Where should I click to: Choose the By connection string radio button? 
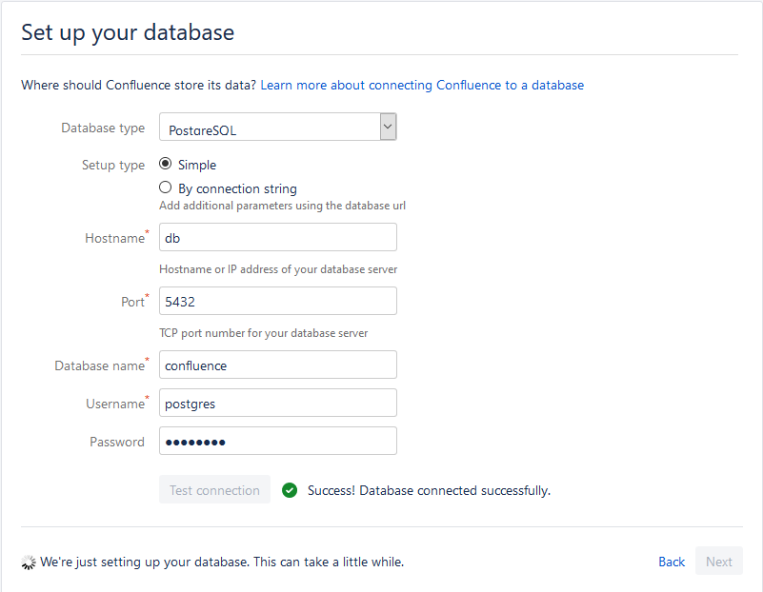[166, 187]
